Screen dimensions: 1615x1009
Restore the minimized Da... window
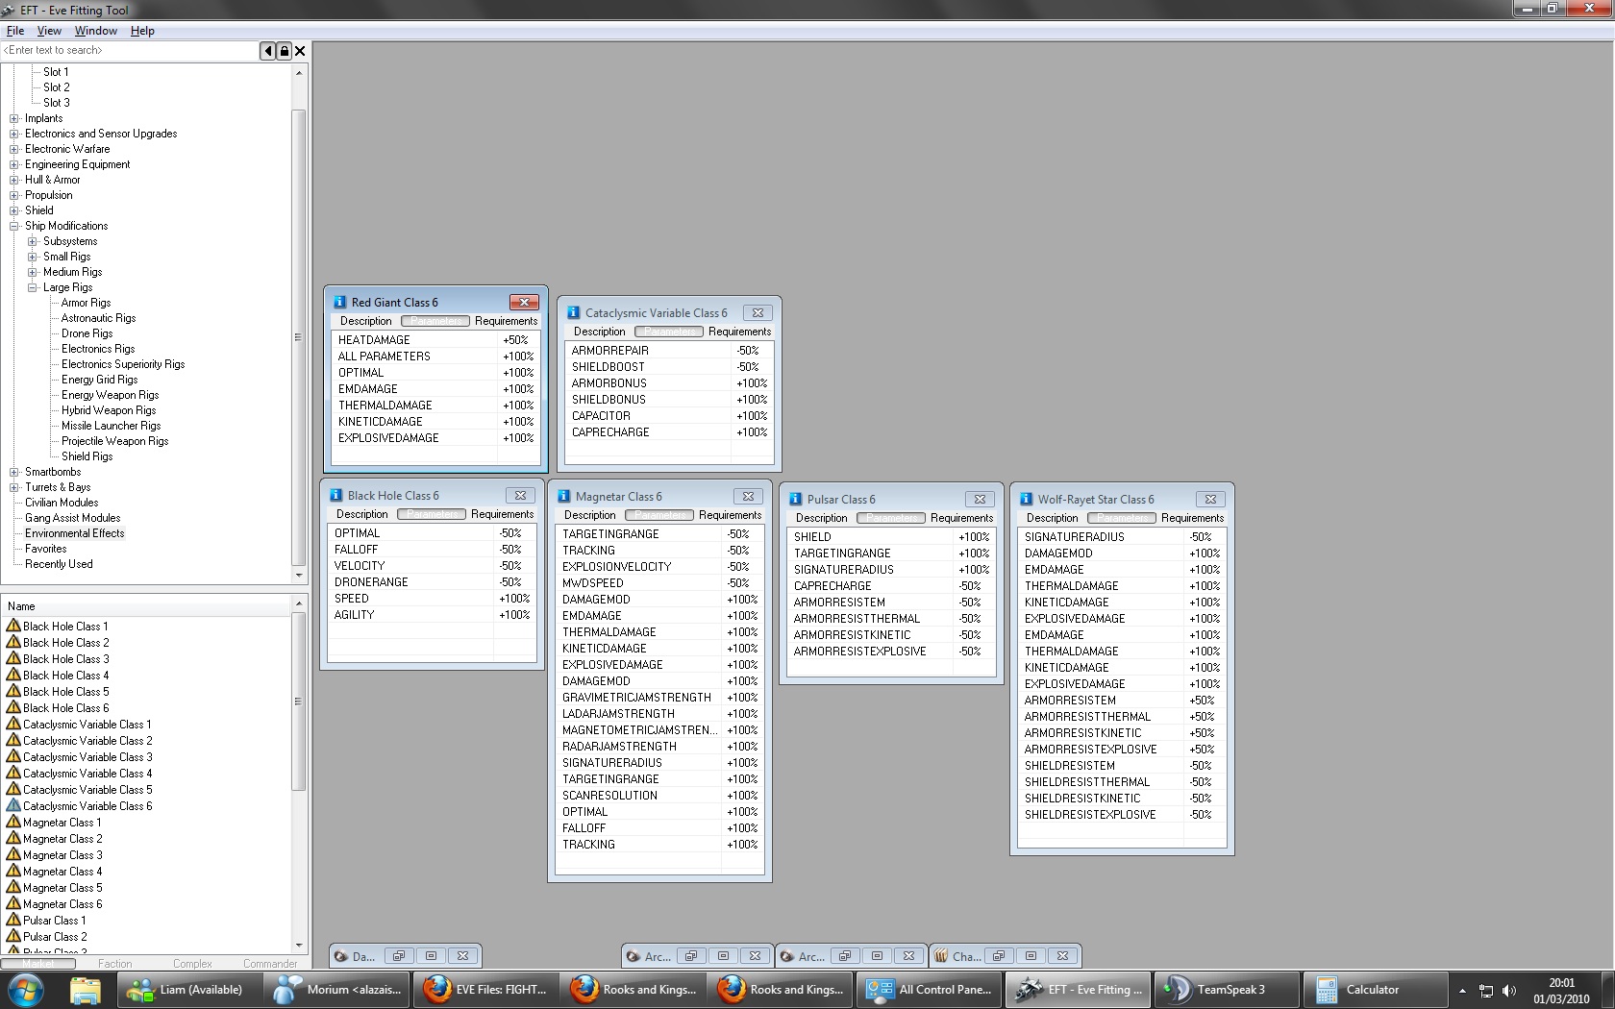[399, 956]
